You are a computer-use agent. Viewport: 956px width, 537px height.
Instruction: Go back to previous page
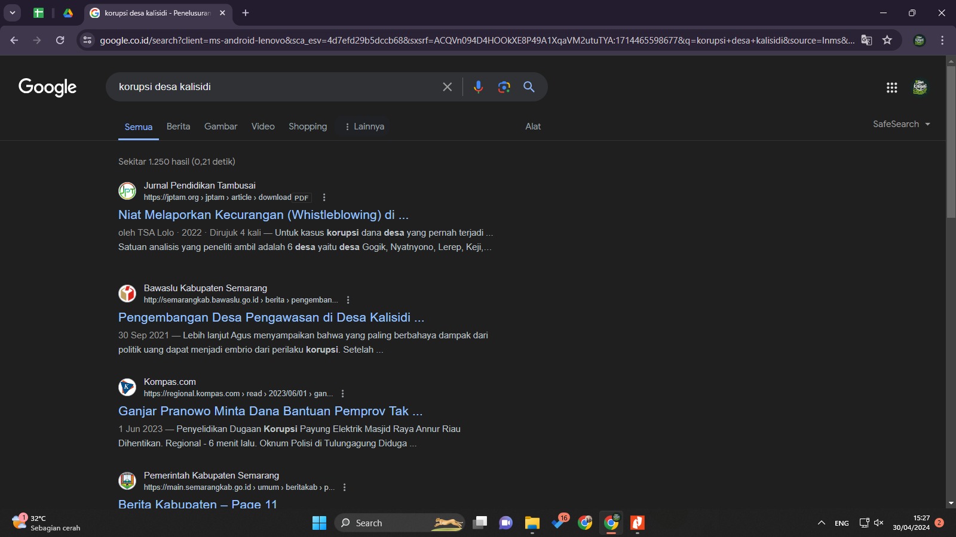click(14, 40)
